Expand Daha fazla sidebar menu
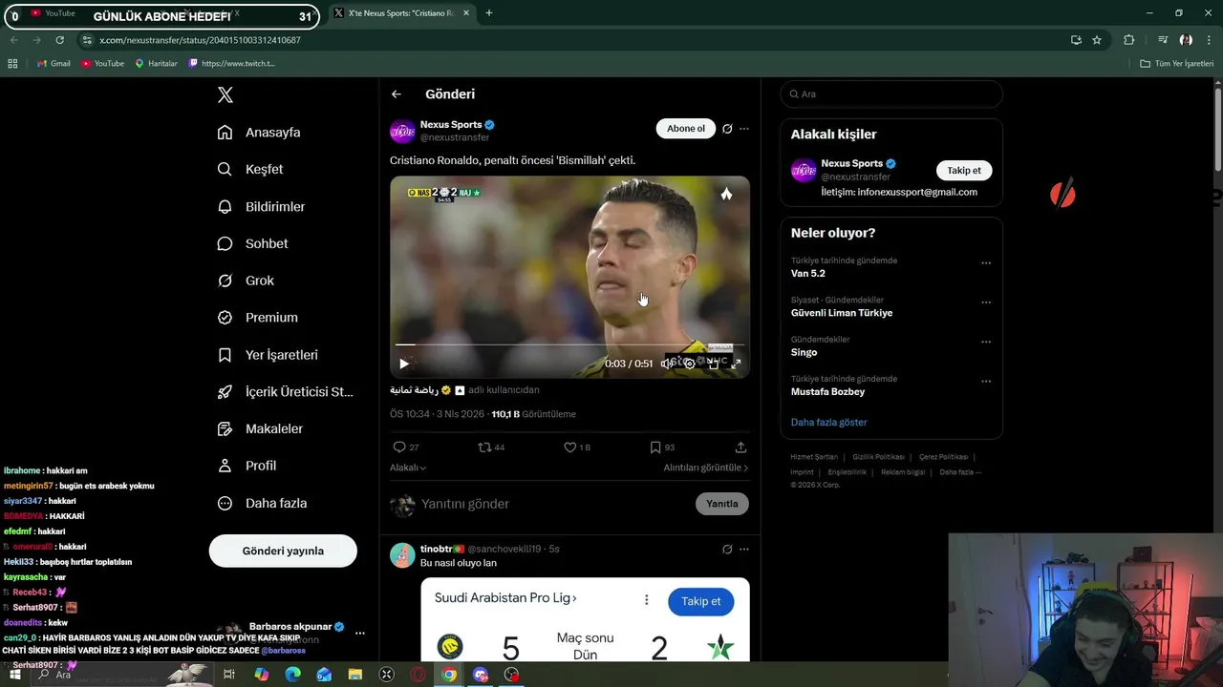 [262, 503]
